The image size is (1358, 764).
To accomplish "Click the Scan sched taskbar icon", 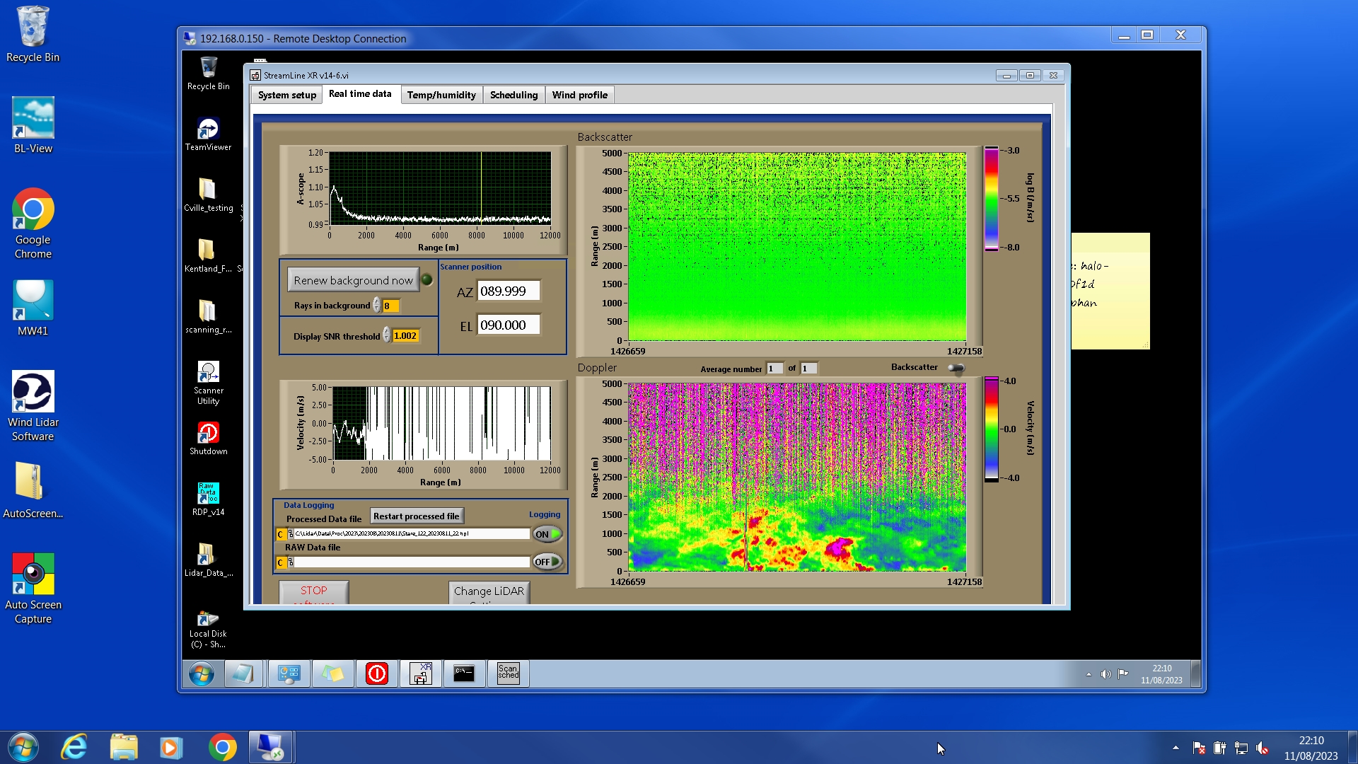I will tap(508, 673).
